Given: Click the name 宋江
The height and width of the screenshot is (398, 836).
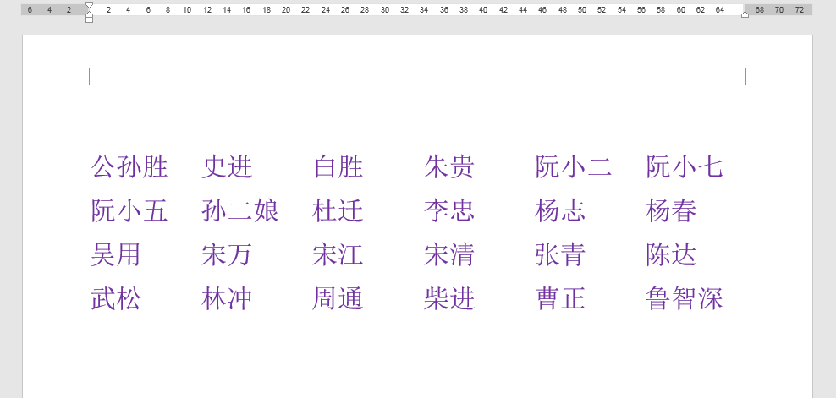Looking at the screenshot, I should (x=338, y=254).
